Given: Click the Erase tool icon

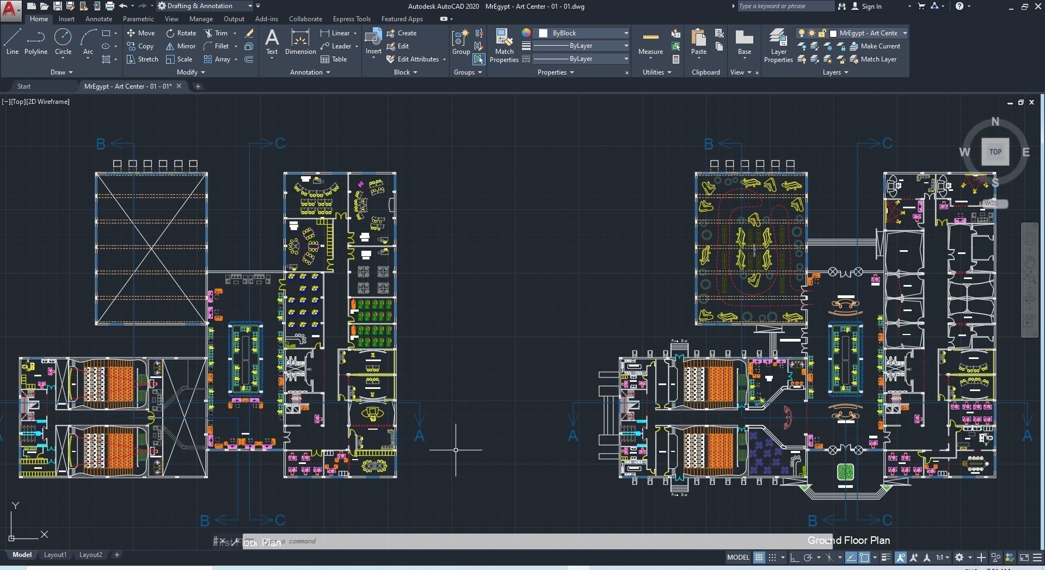Looking at the screenshot, I should pos(249,33).
